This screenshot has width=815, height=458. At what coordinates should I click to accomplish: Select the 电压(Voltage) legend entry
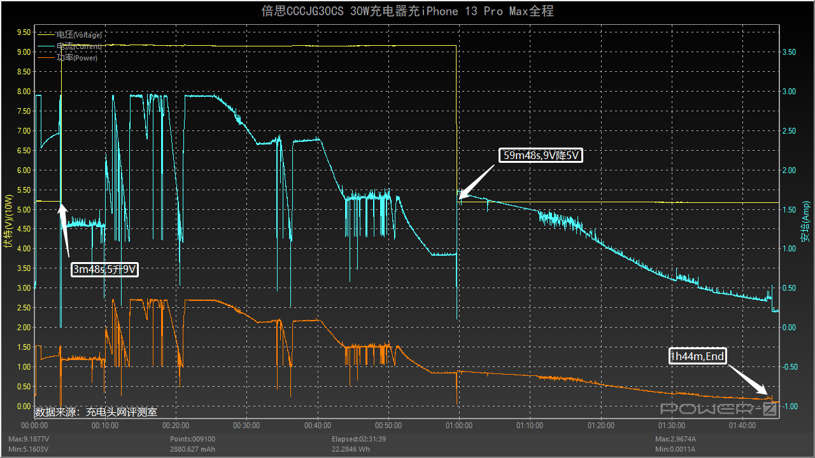[70, 34]
